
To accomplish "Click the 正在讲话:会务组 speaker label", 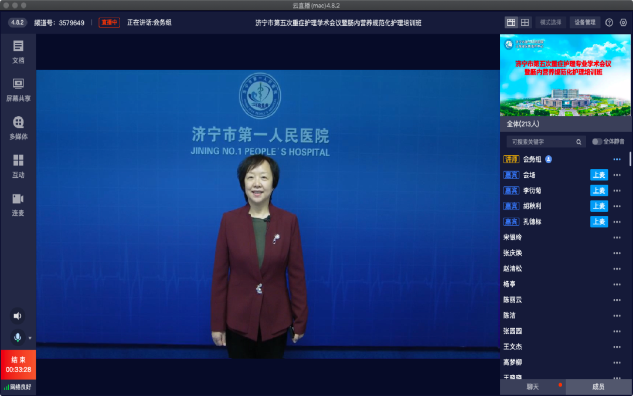I will pos(149,23).
